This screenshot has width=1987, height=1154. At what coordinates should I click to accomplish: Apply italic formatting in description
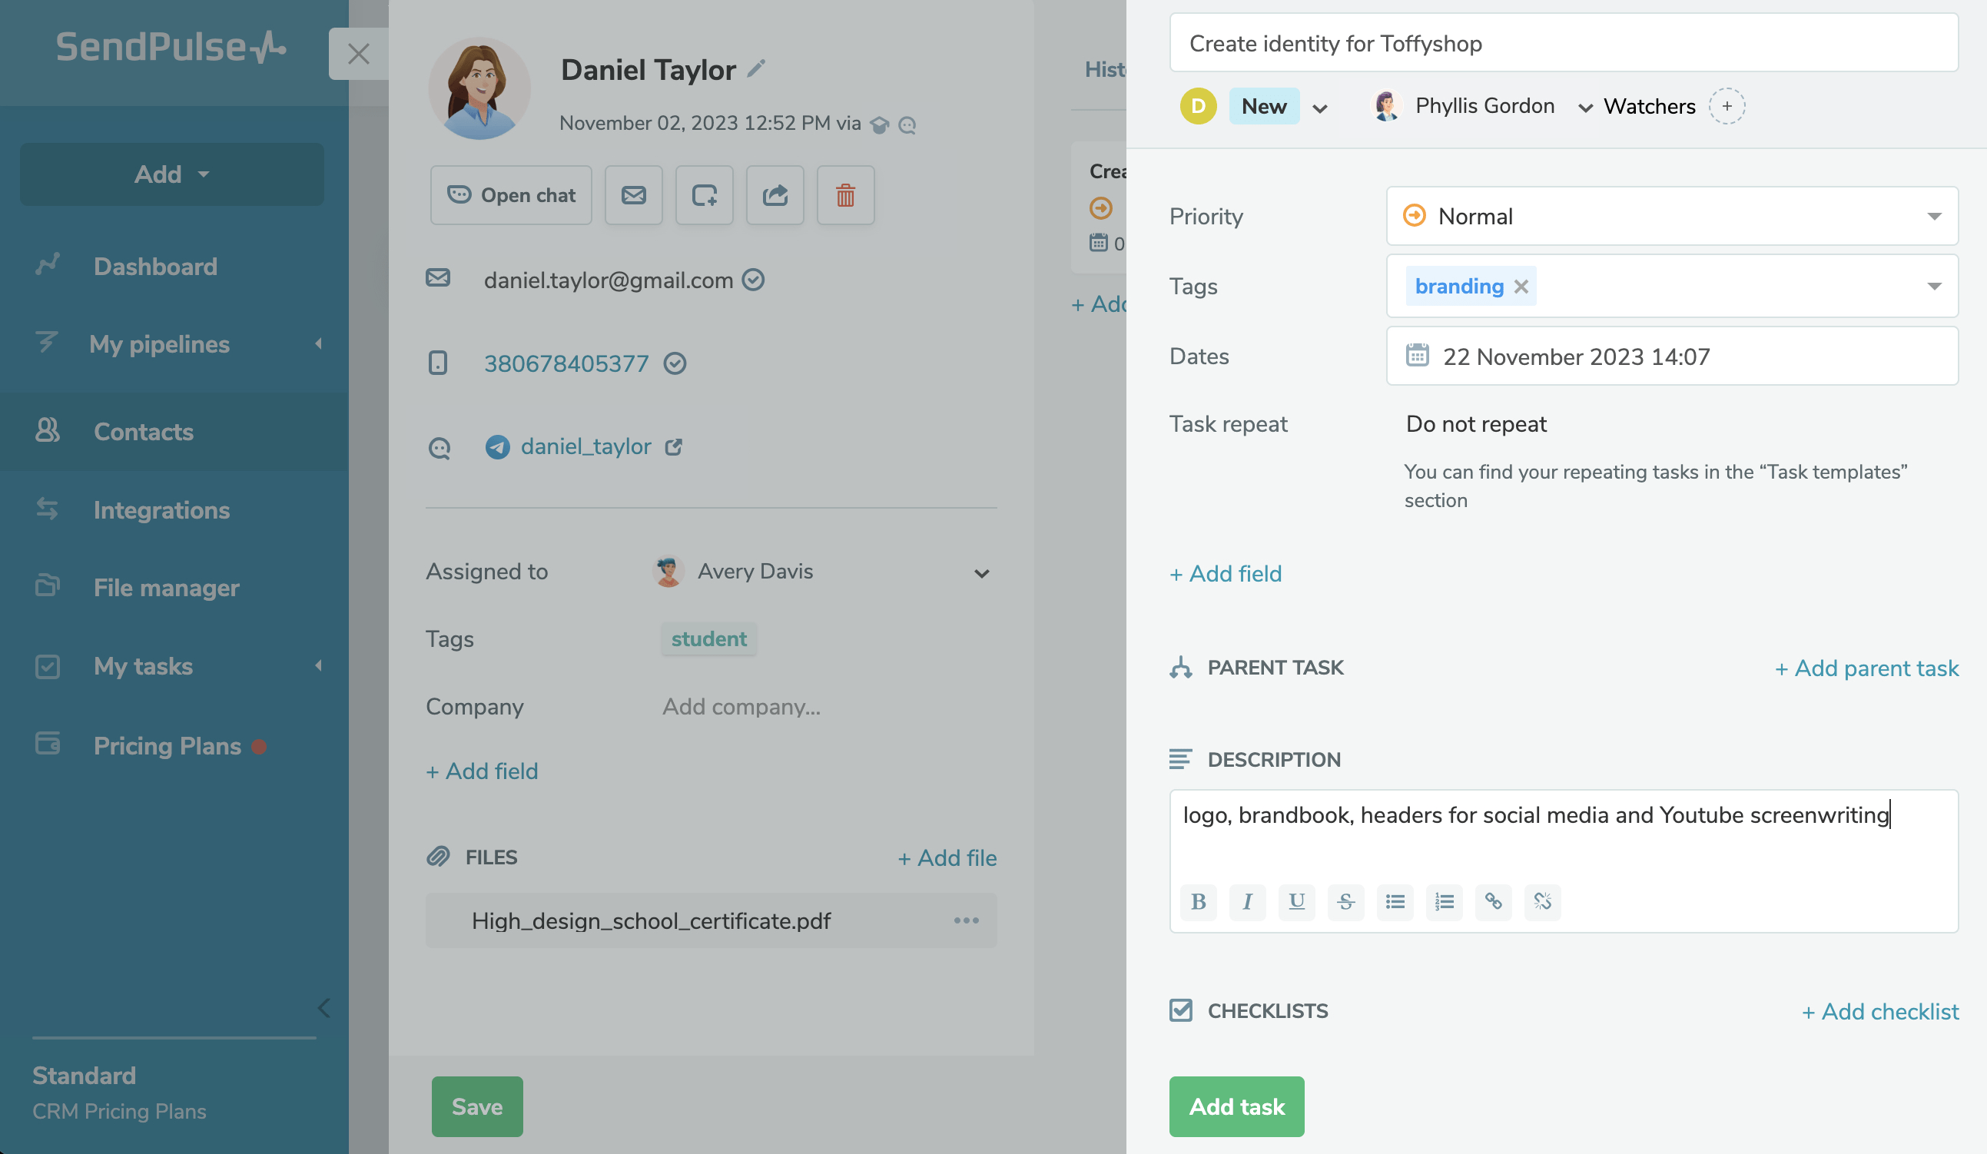[1246, 901]
